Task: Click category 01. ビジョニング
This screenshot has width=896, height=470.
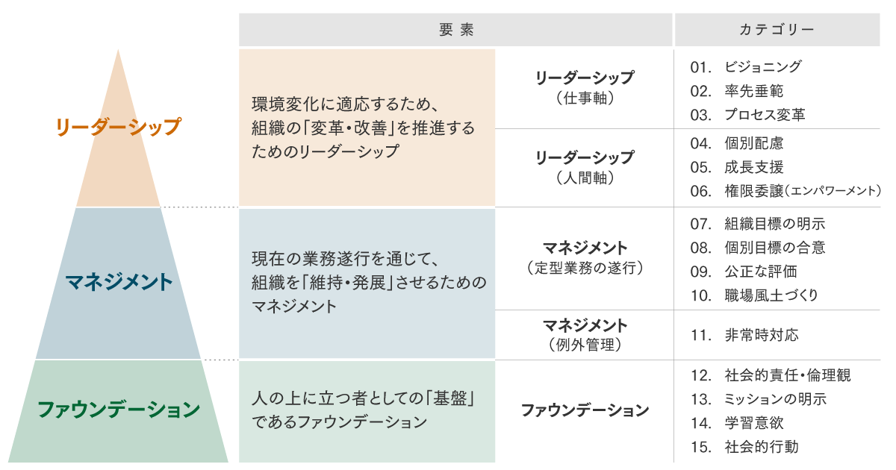Action: click(747, 67)
